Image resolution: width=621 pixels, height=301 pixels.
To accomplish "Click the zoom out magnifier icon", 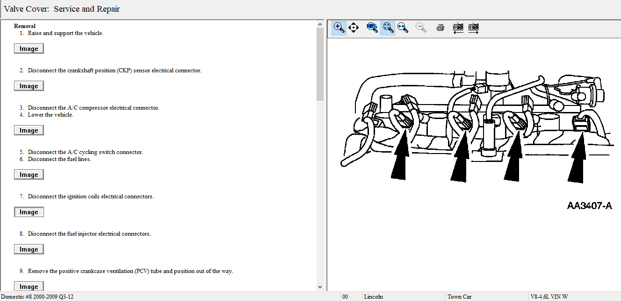I will [421, 28].
